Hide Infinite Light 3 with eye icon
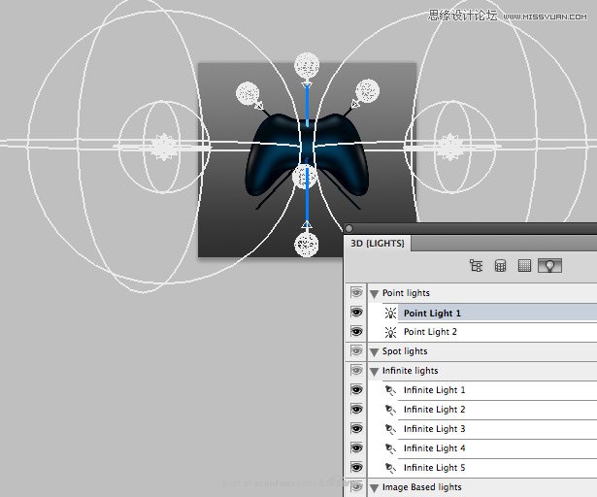Image resolution: width=597 pixels, height=497 pixels. click(356, 429)
